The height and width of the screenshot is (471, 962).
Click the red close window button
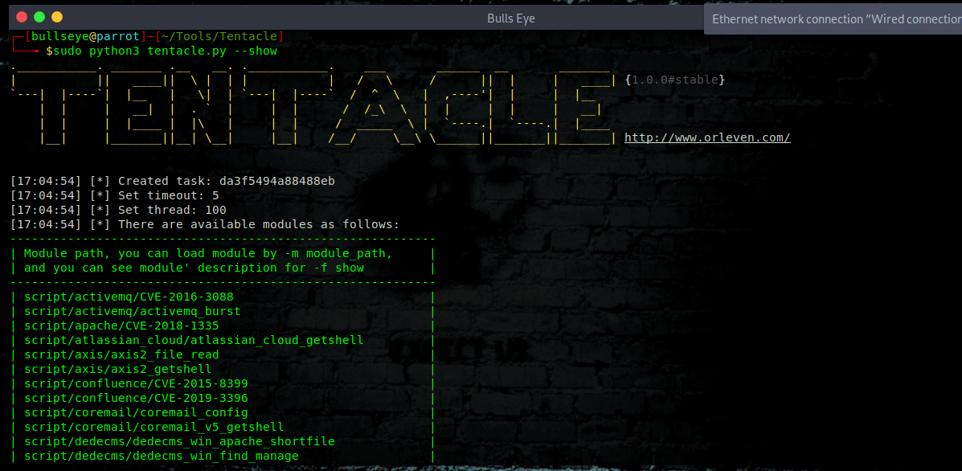tap(22, 17)
